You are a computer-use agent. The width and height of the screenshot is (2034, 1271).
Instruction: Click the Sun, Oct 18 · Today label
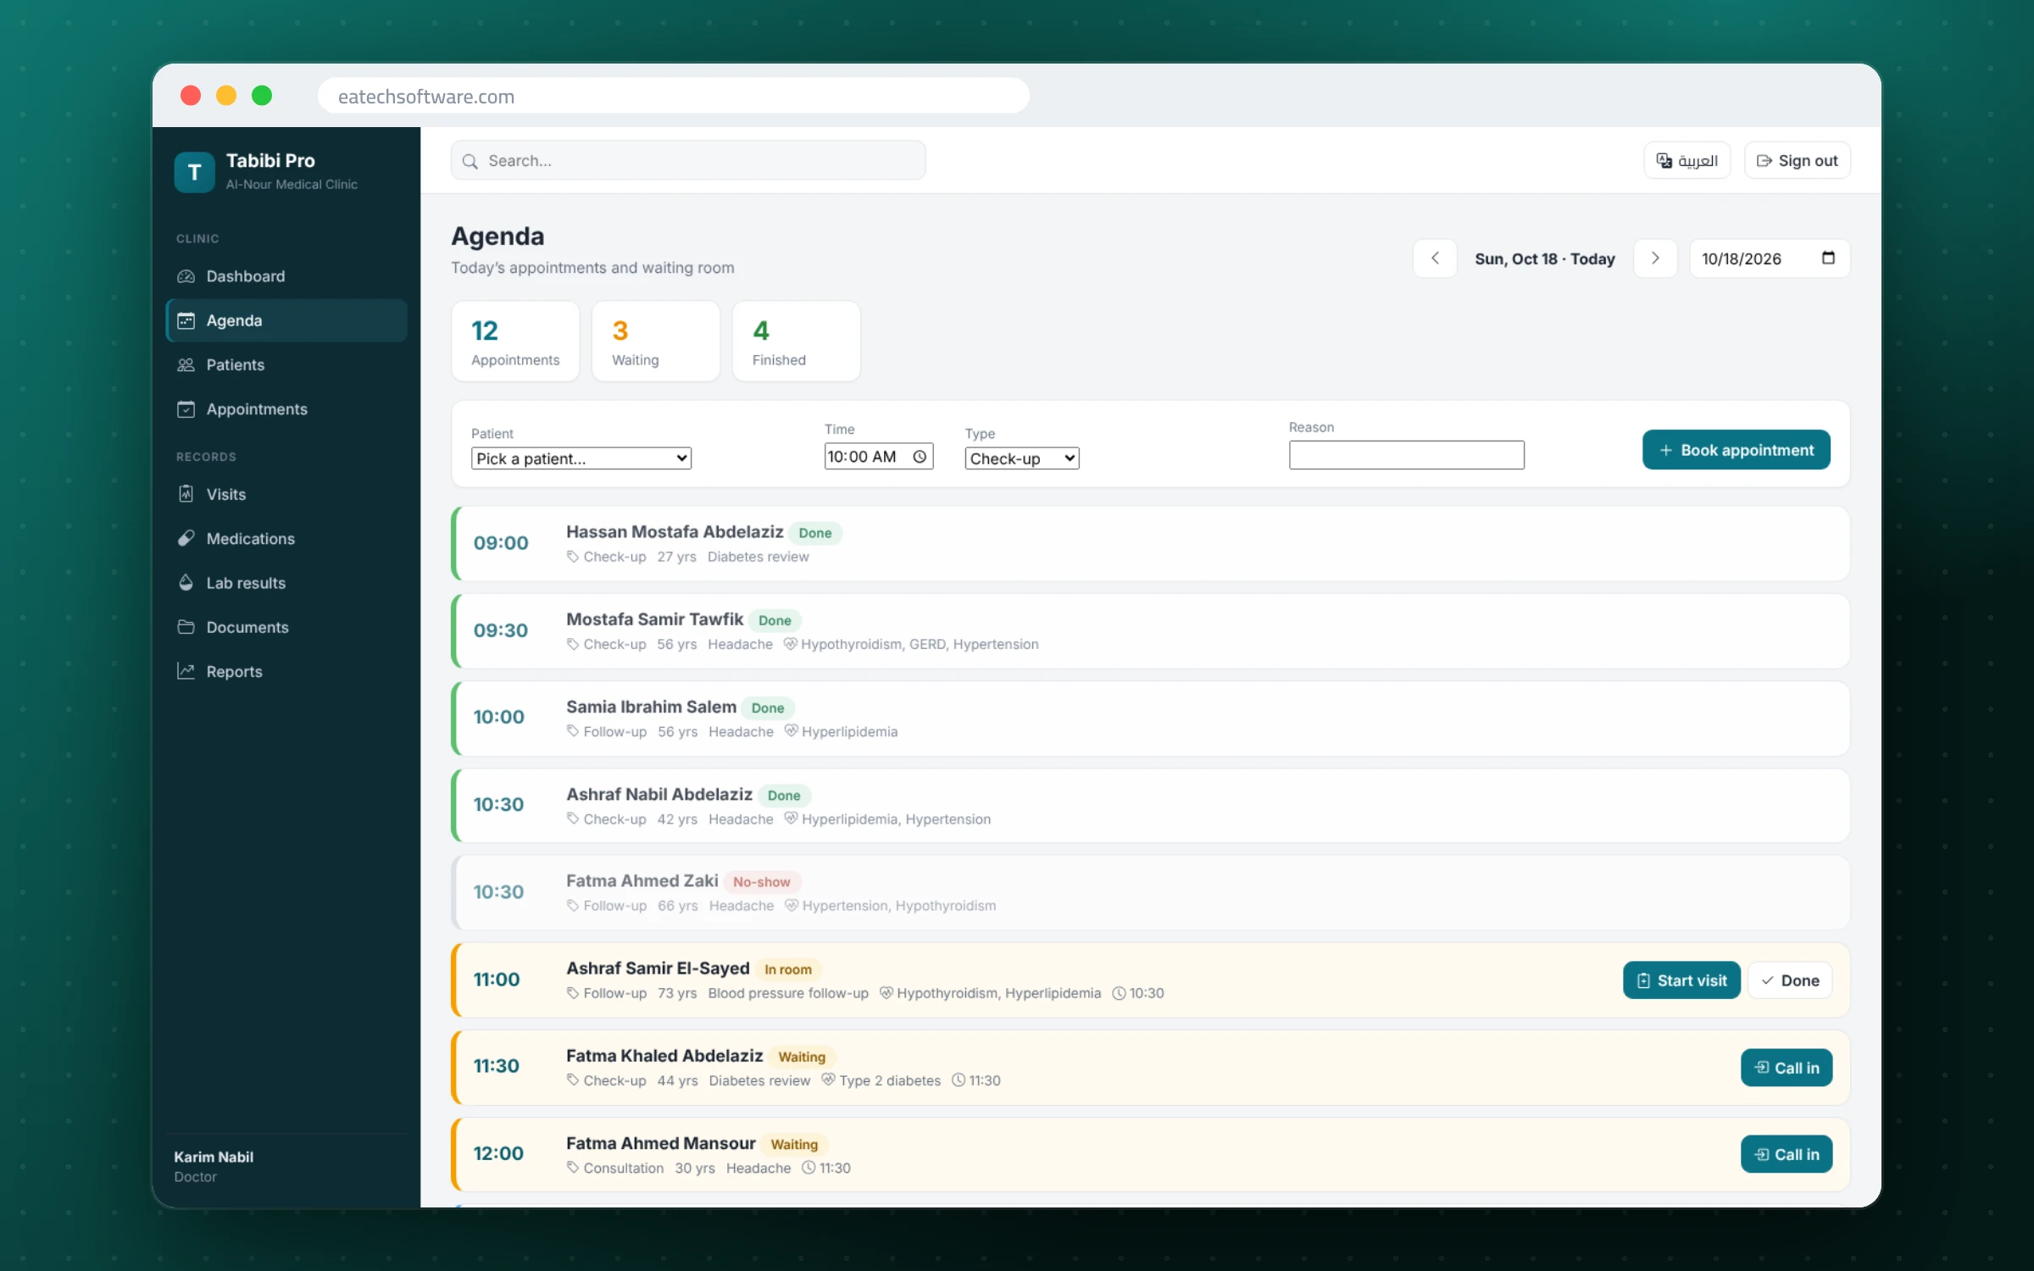pos(1545,258)
